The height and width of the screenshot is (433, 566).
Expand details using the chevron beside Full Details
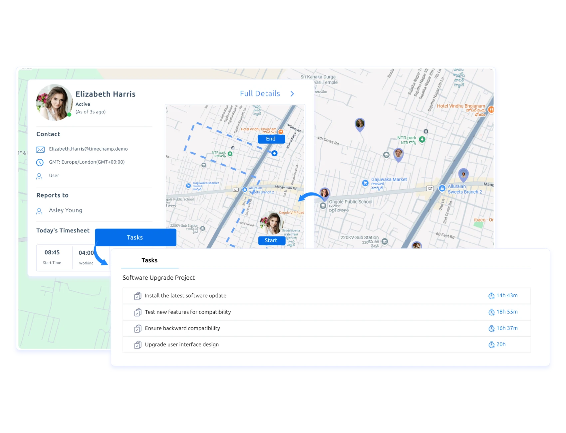coord(292,94)
